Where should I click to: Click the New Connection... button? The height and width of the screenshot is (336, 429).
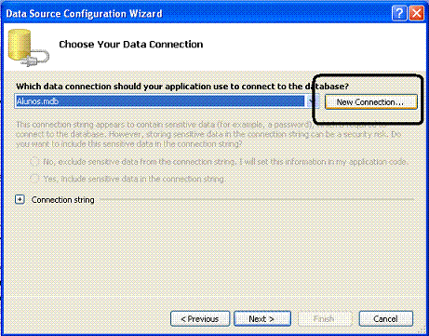tap(371, 102)
